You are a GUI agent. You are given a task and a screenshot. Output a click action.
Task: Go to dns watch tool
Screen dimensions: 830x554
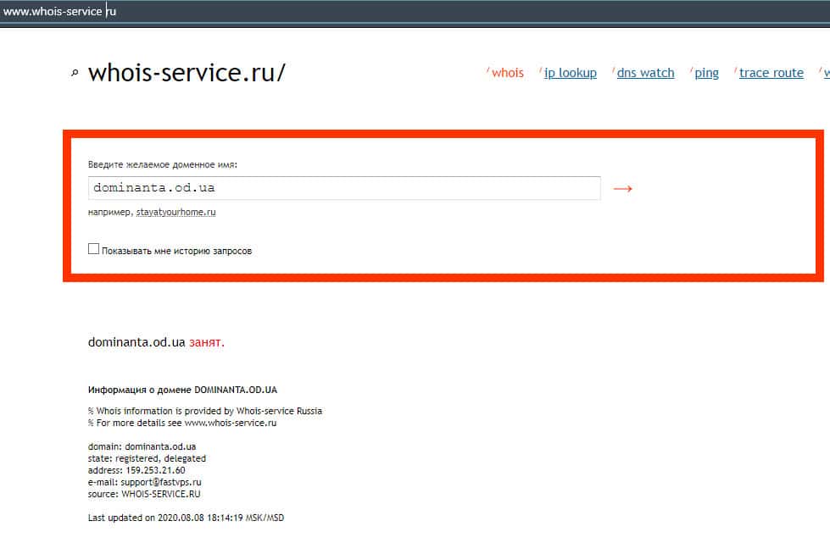[x=645, y=73]
